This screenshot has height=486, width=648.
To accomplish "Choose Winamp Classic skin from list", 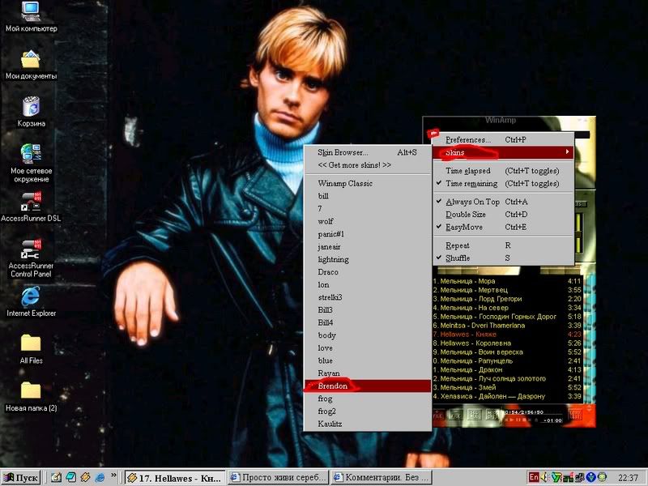I will click(345, 183).
